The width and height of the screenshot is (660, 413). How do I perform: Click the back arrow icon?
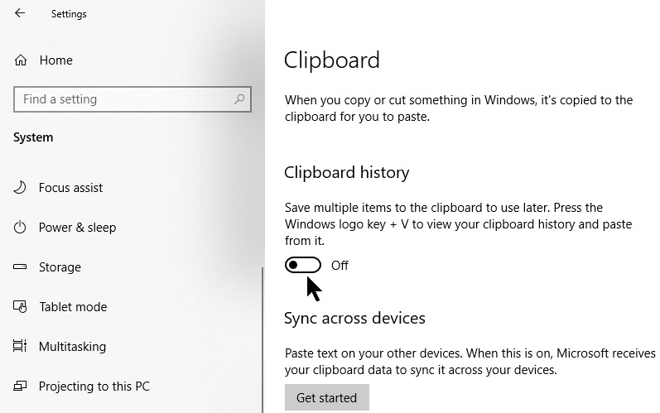pyautogui.click(x=20, y=13)
